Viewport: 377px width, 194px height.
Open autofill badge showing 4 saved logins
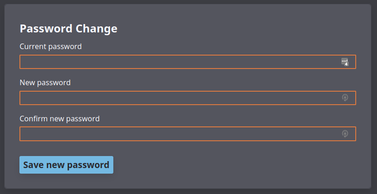pos(345,62)
